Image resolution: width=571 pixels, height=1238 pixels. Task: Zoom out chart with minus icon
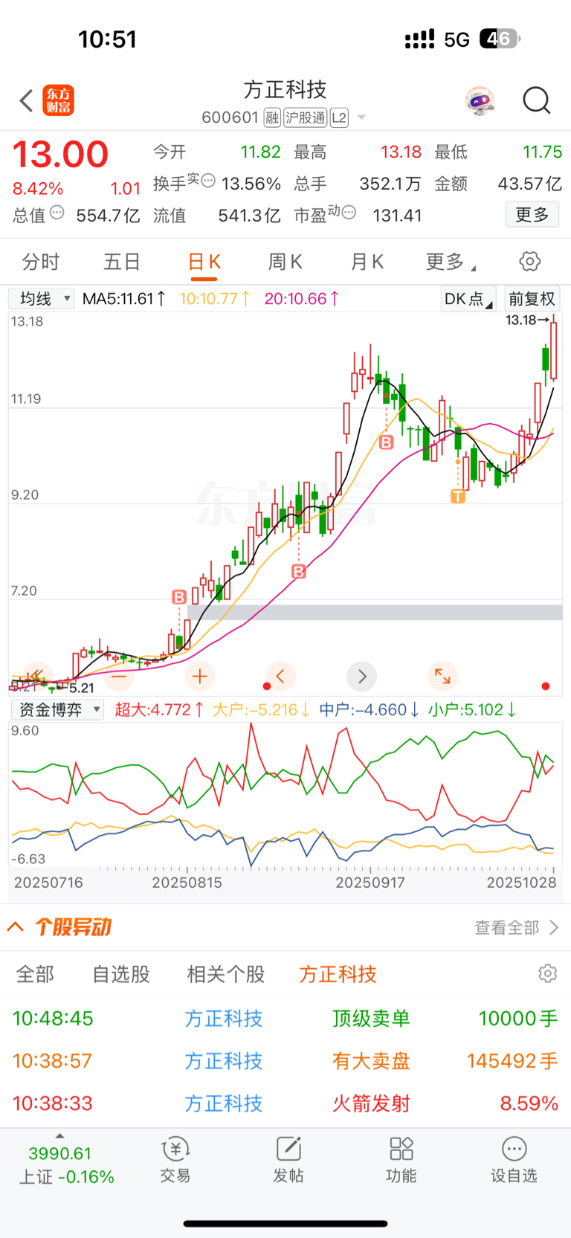[118, 676]
